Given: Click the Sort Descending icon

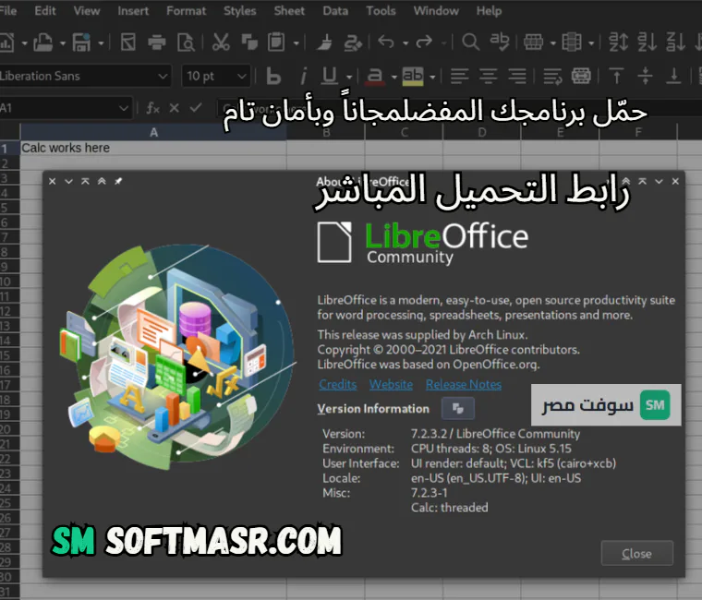Looking at the screenshot, I should click(x=675, y=42).
